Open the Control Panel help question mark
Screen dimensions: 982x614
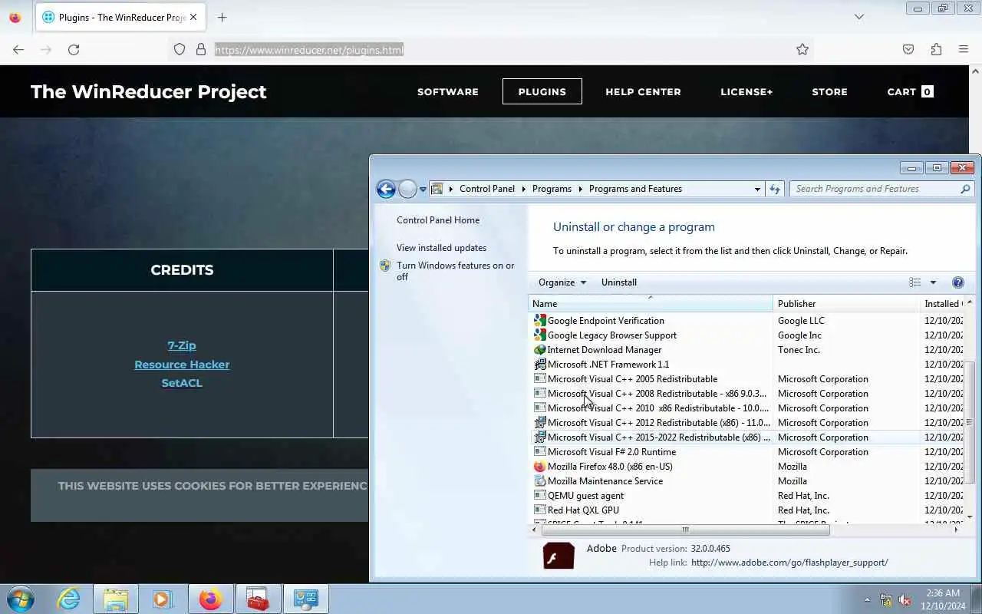click(x=957, y=282)
